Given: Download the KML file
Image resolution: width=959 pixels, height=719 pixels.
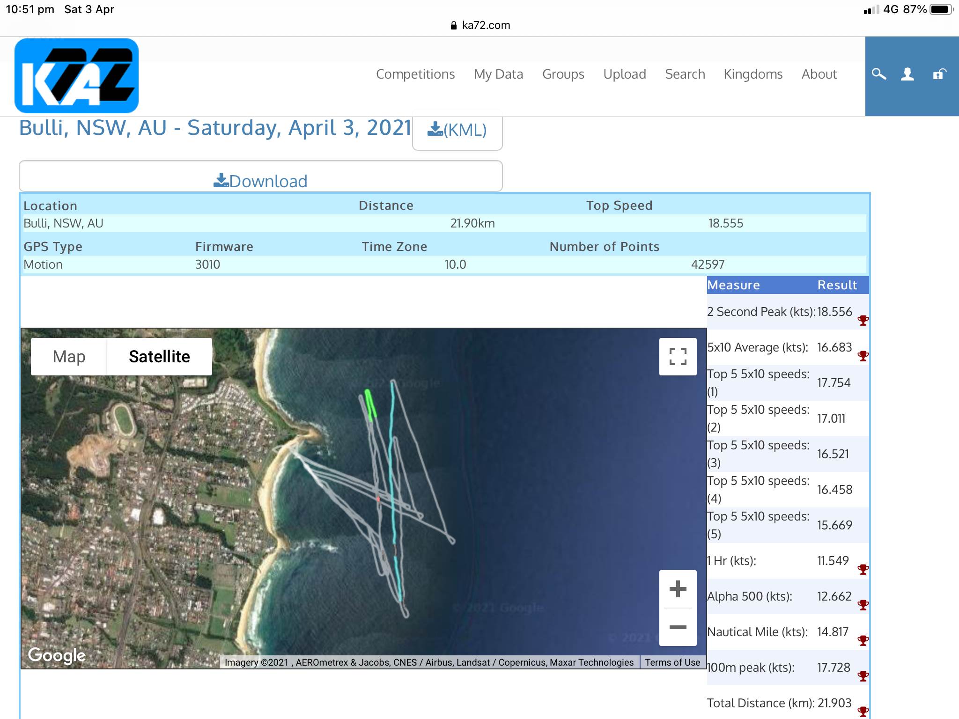Looking at the screenshot, I should point(457,130).
